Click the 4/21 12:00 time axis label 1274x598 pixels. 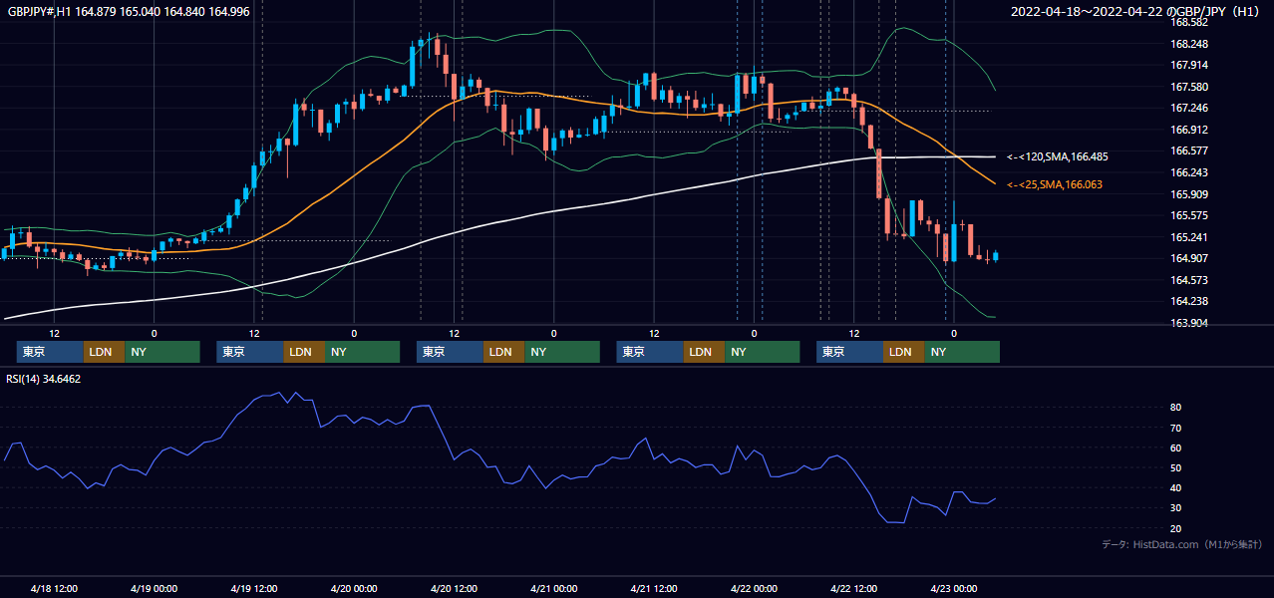654,589
